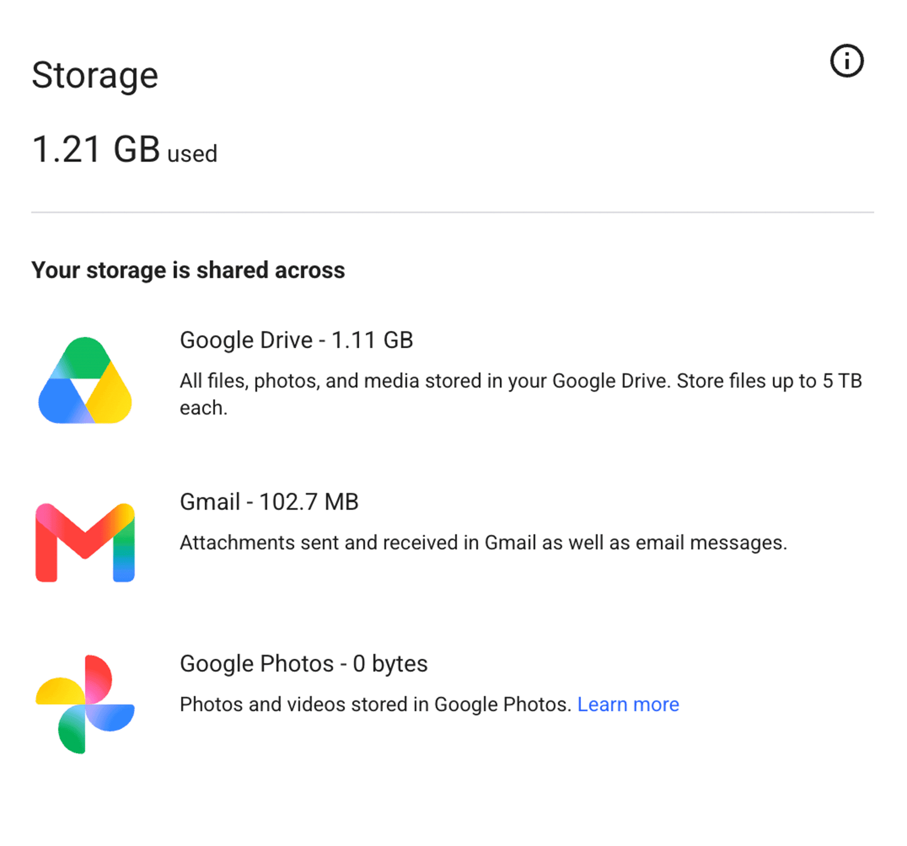Select the Google Drive - 1.11 GB title

(x=296, y=340)
